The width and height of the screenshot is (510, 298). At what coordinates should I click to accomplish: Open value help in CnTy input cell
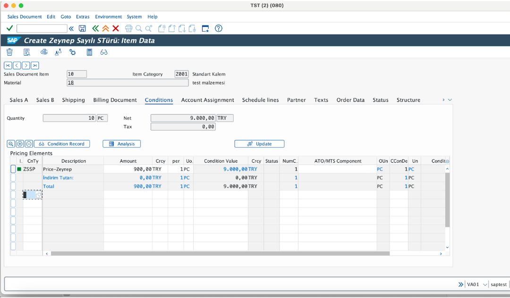(38, 195)
